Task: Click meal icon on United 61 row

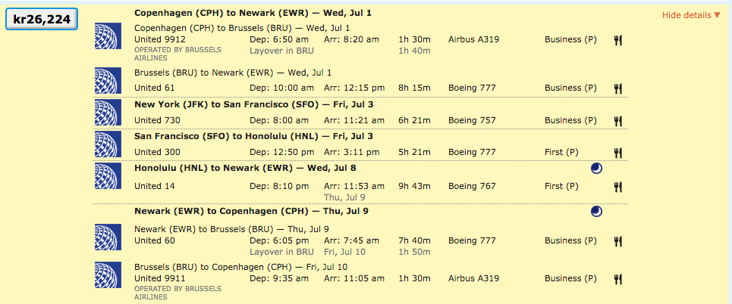Action: pyautogui.click(x=617, y=88)
